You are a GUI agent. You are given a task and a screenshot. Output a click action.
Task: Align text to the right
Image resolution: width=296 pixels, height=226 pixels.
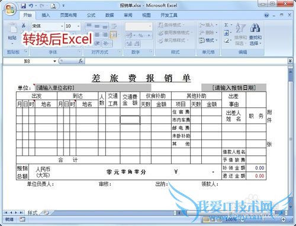[105, 35]
